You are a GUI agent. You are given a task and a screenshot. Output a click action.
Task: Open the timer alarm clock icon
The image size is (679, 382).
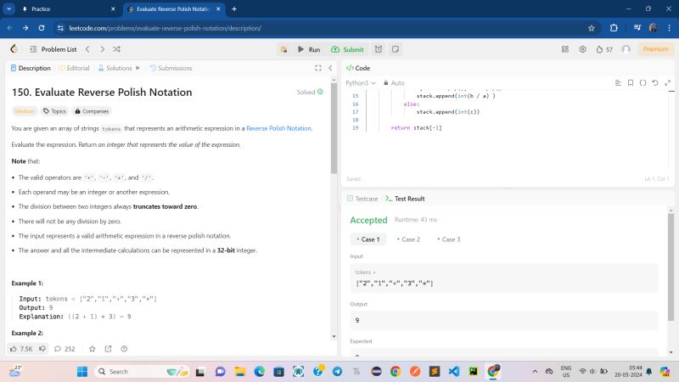[379, 49]
